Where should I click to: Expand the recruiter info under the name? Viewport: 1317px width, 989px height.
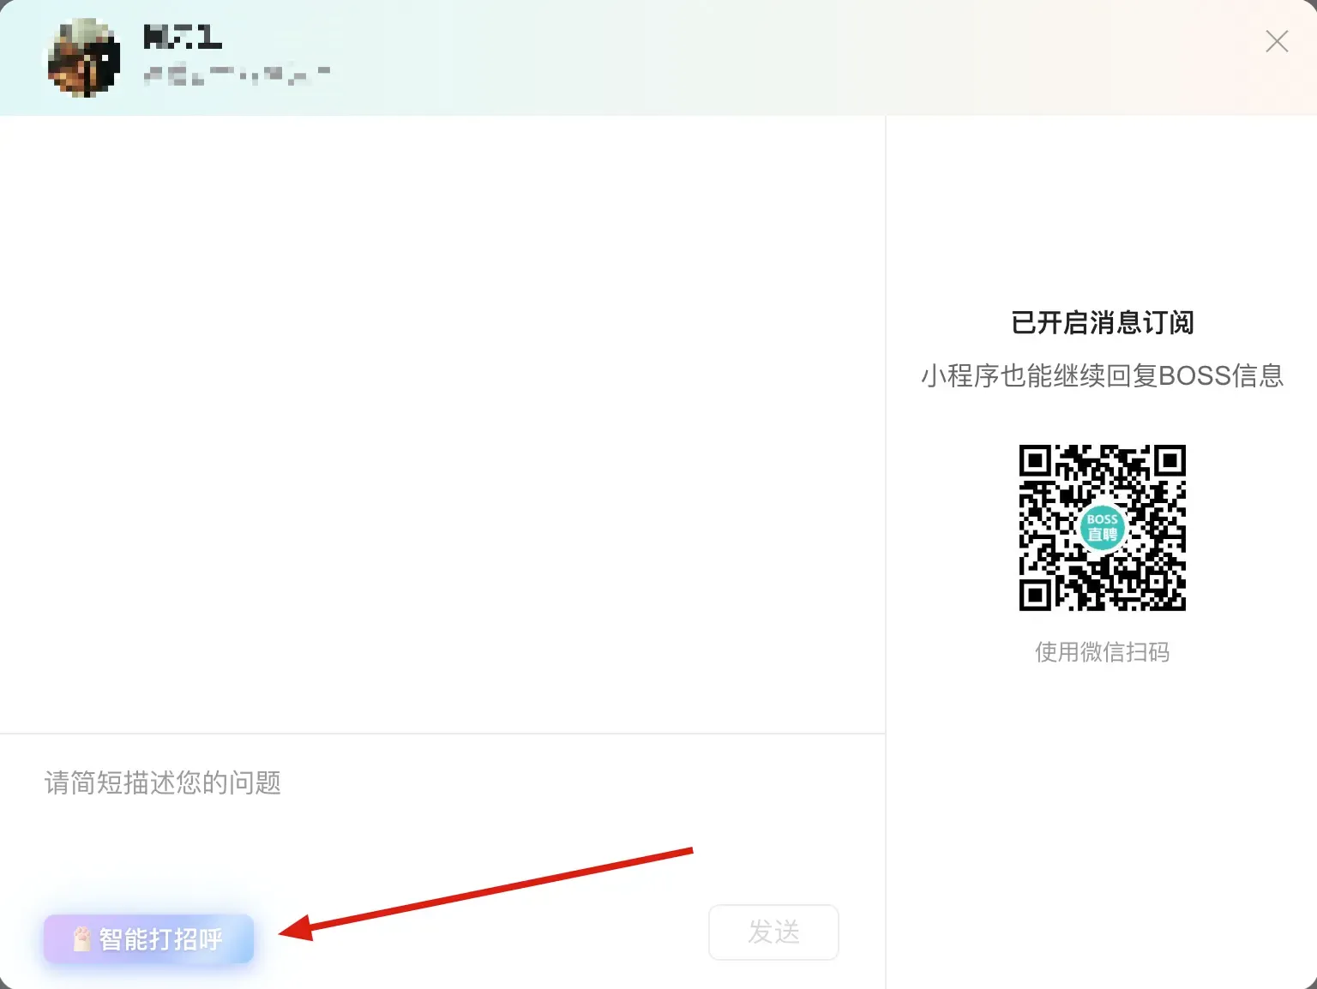coord(238,75)
